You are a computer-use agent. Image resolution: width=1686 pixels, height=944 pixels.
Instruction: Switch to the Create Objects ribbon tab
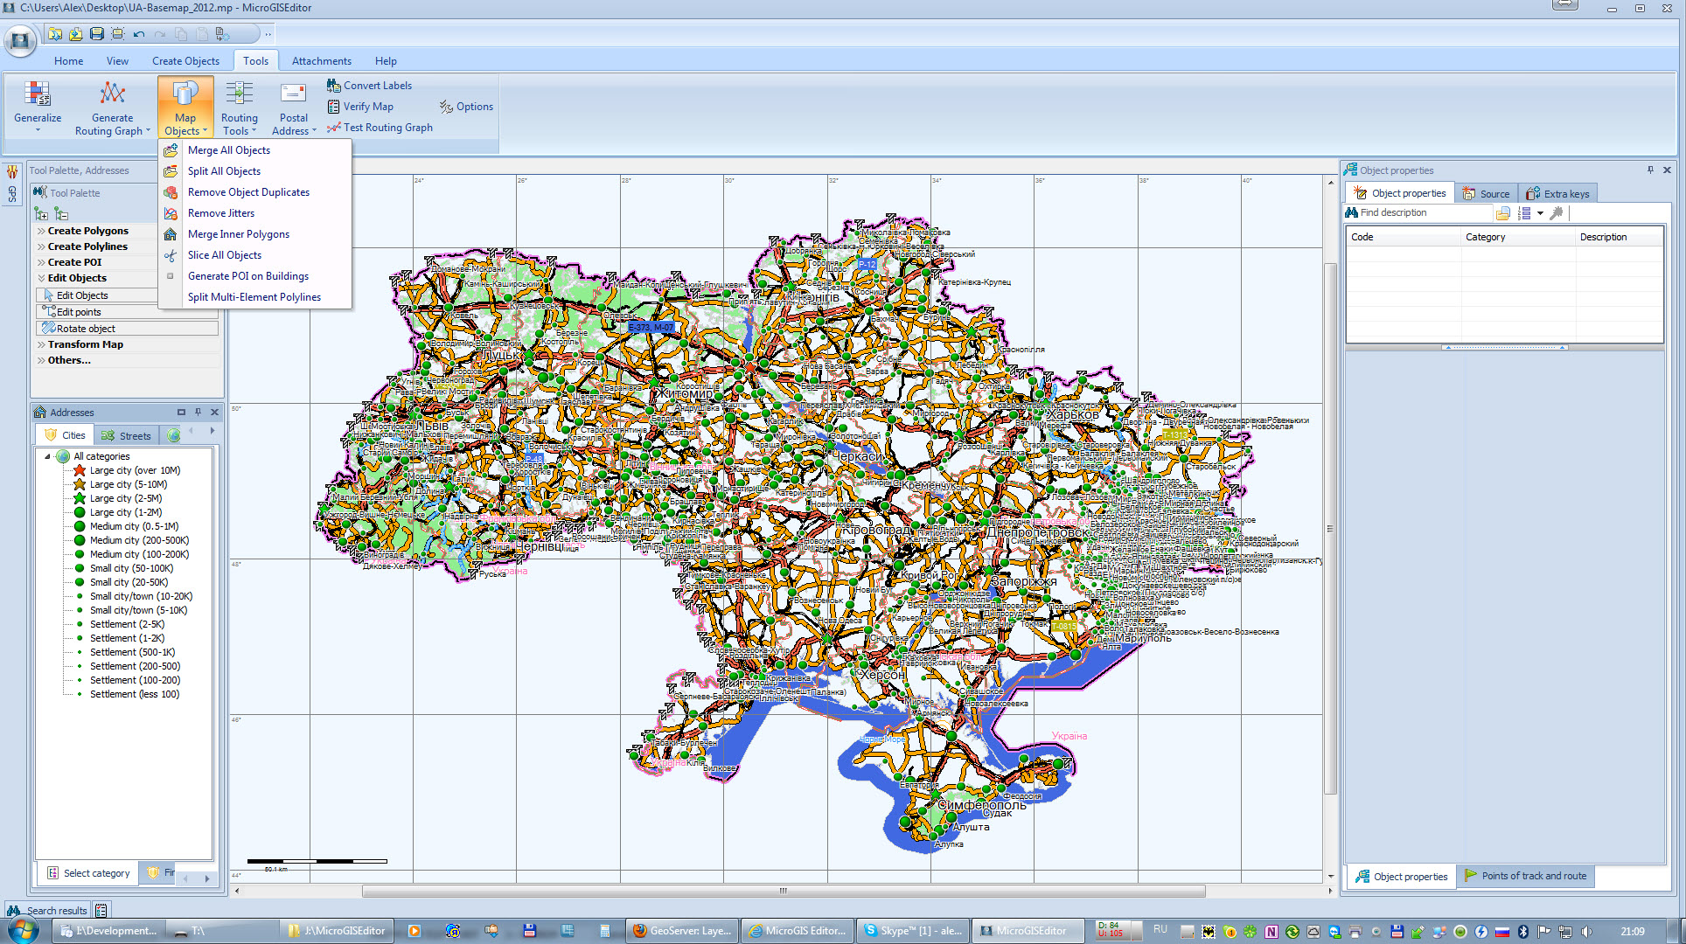coord(185,61)
